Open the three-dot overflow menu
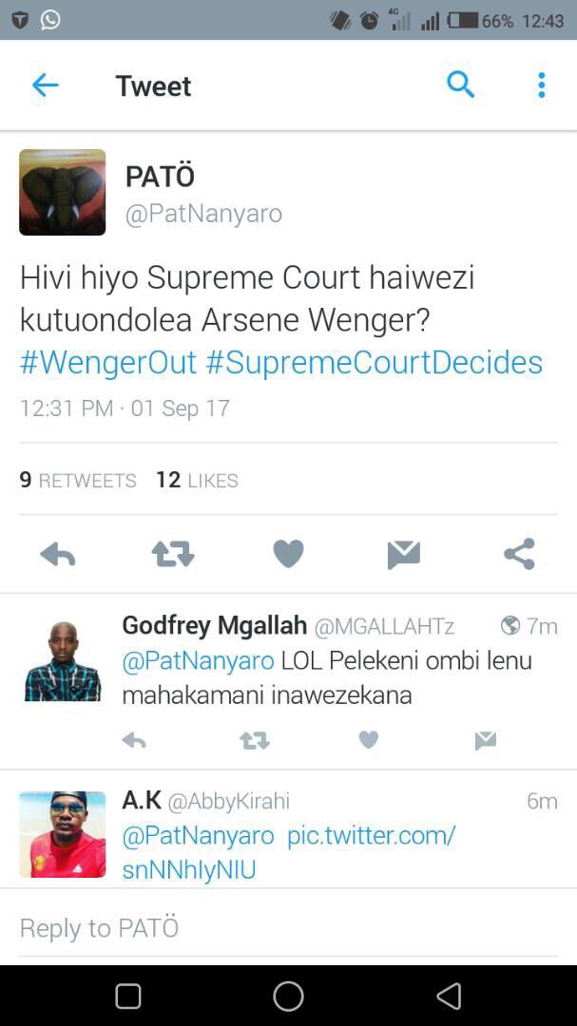This screenshot has height=1026, width=577. [541, 85]
